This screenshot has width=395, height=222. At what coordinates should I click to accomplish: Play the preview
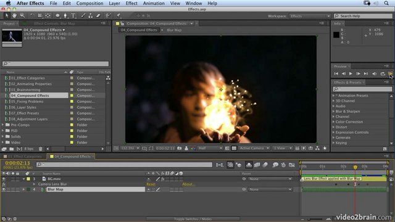(351, 73)
